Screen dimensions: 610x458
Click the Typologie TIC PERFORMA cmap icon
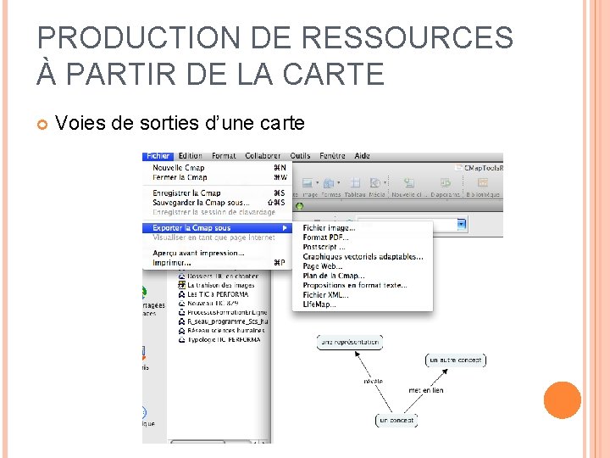tap(181, 339)
